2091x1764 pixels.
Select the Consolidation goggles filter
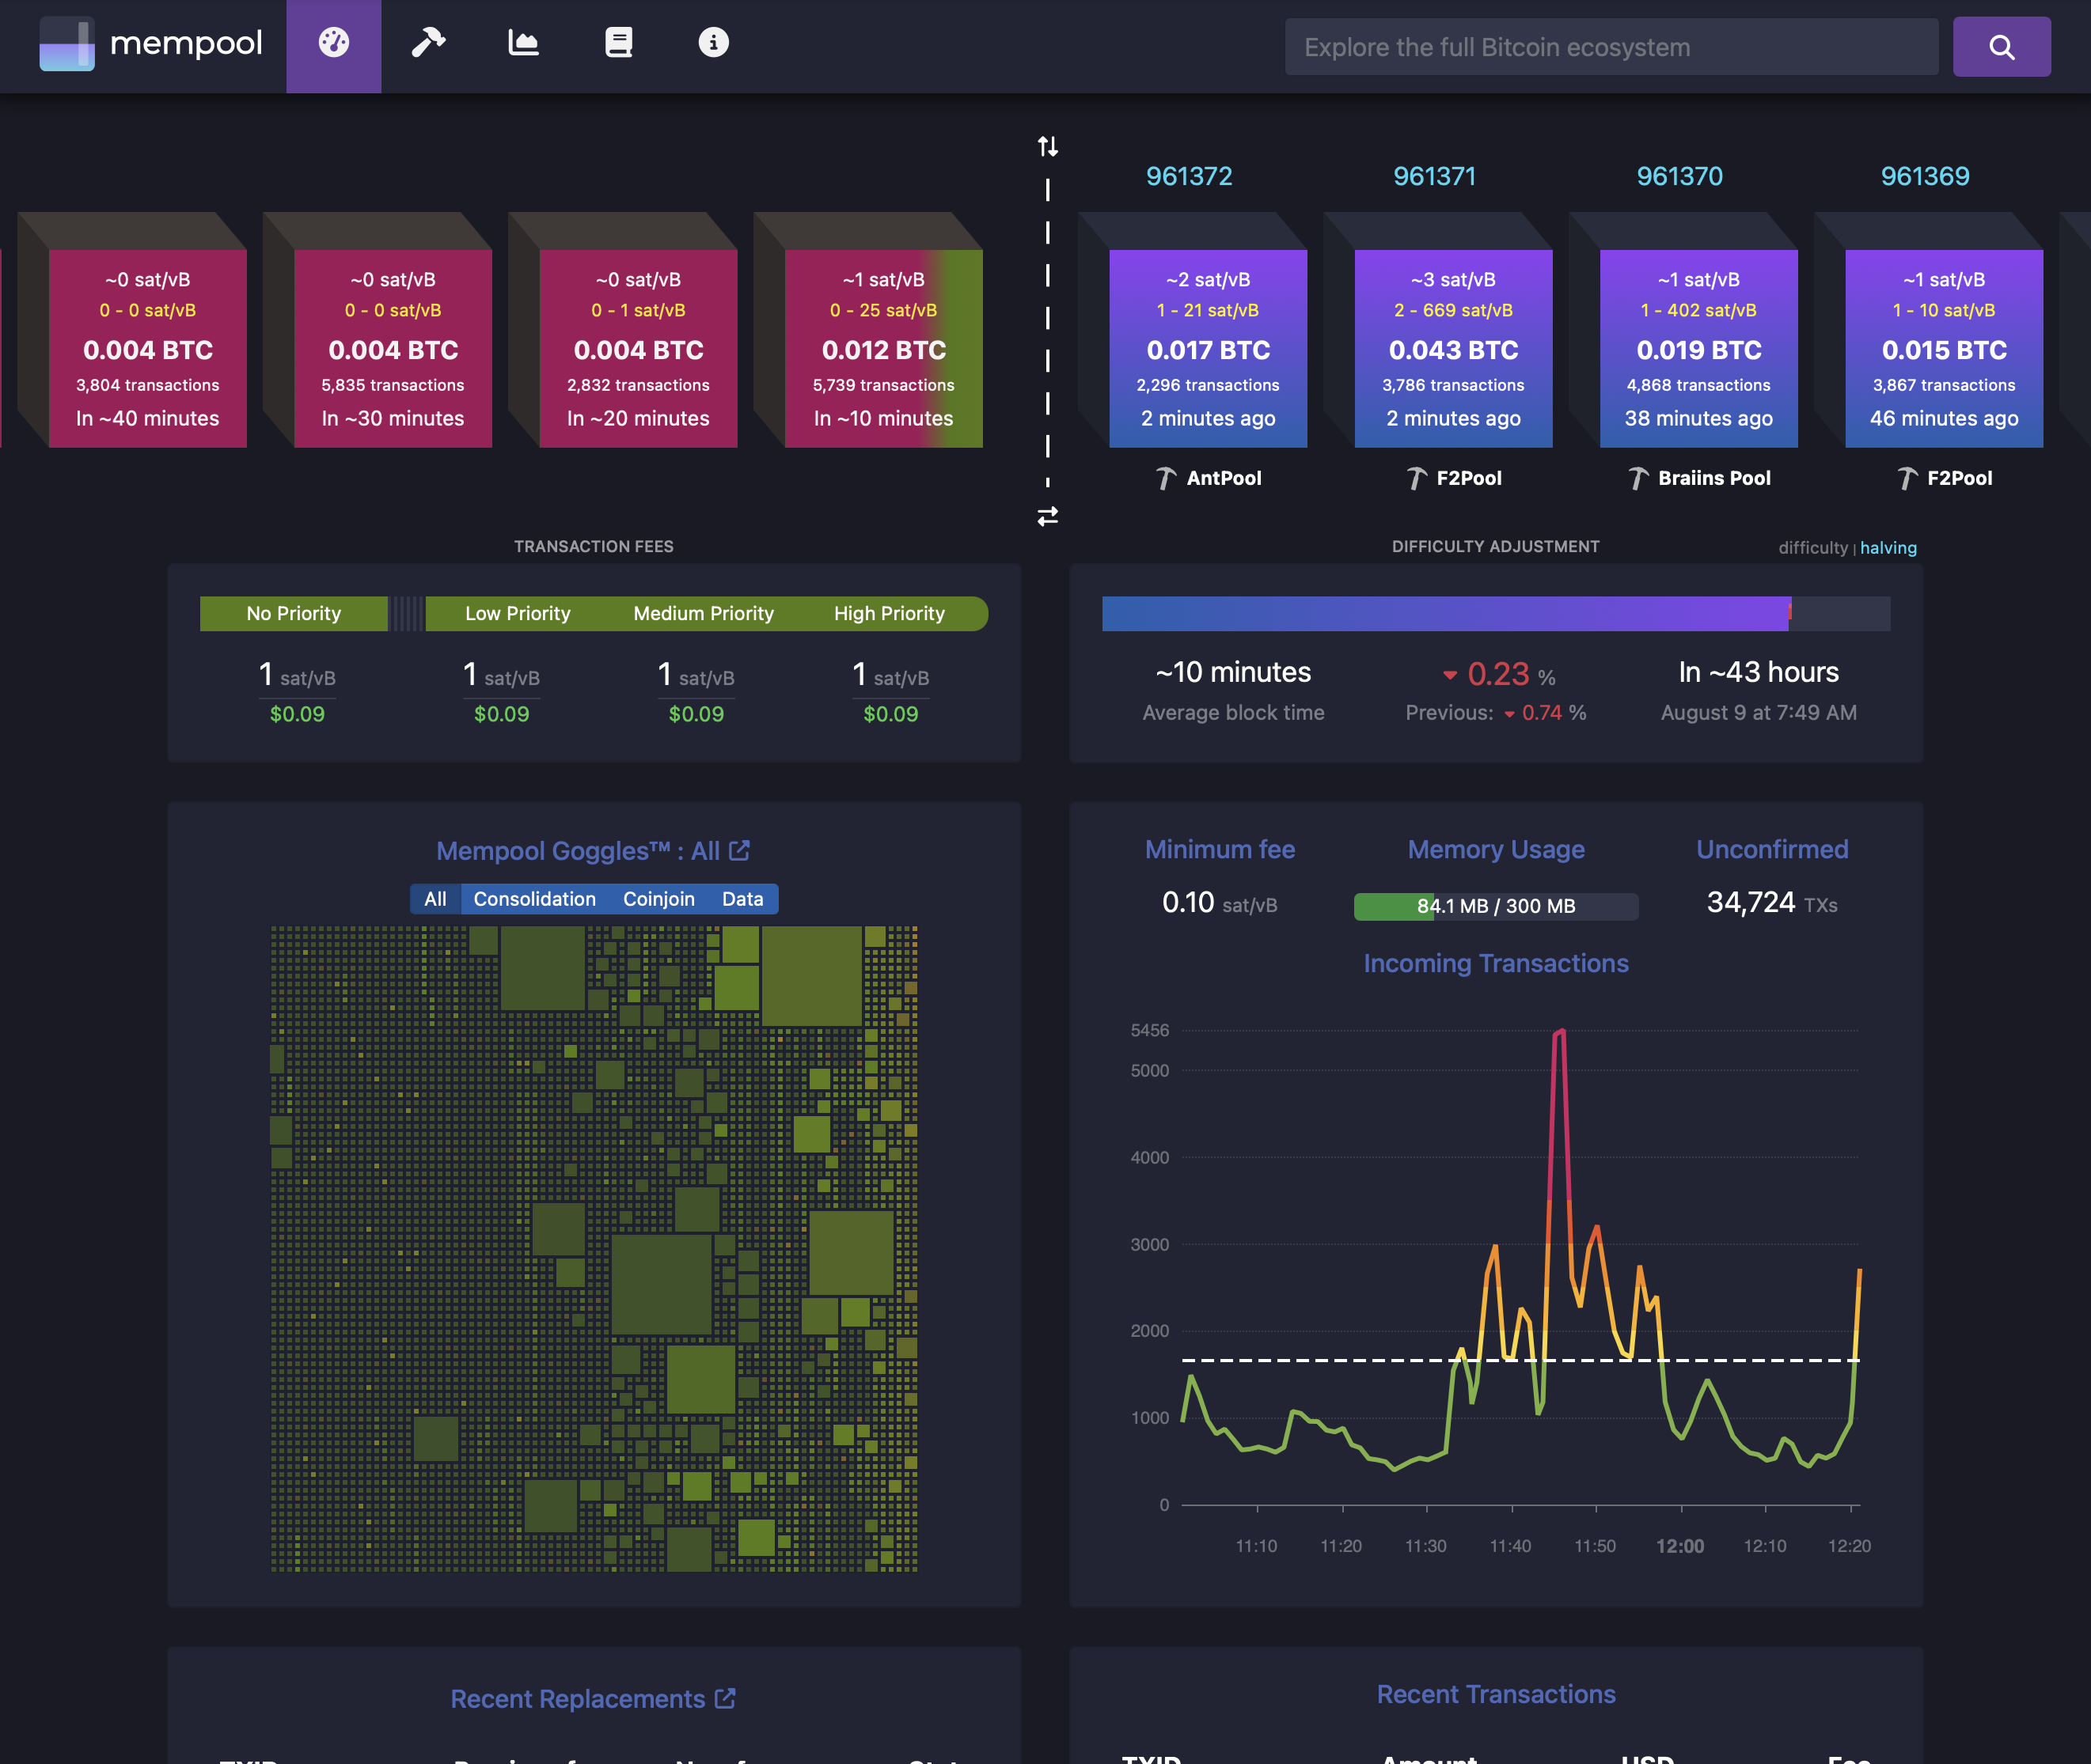pos(534,899)
